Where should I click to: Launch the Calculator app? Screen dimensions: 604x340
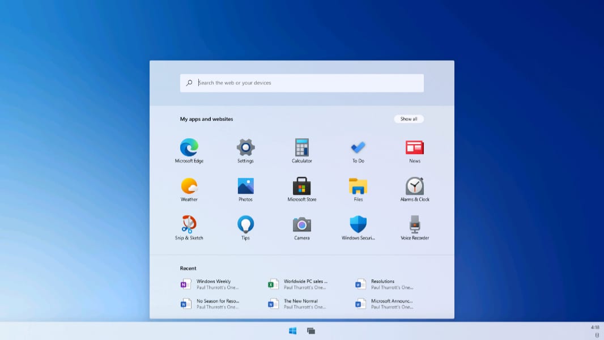click(x=301, y=148)
